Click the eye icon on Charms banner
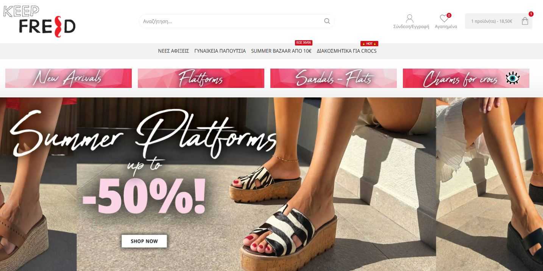Screen dimensions: 543x271 [513, 78]
